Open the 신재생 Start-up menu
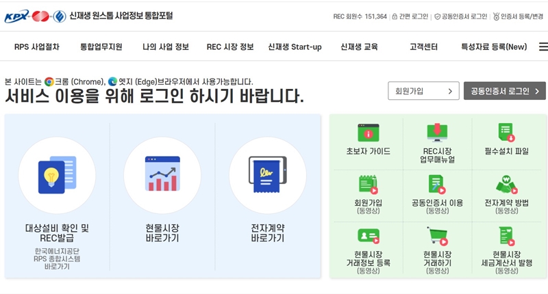 [295, 46]
